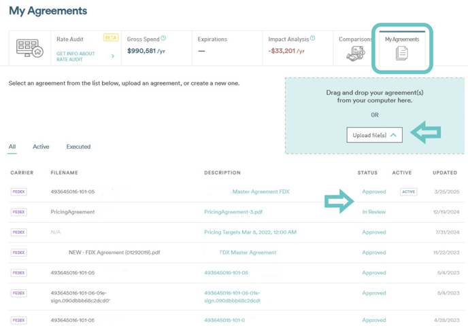
Task: Click the FEDEX badge in first row
Action: tap(18, 192)
